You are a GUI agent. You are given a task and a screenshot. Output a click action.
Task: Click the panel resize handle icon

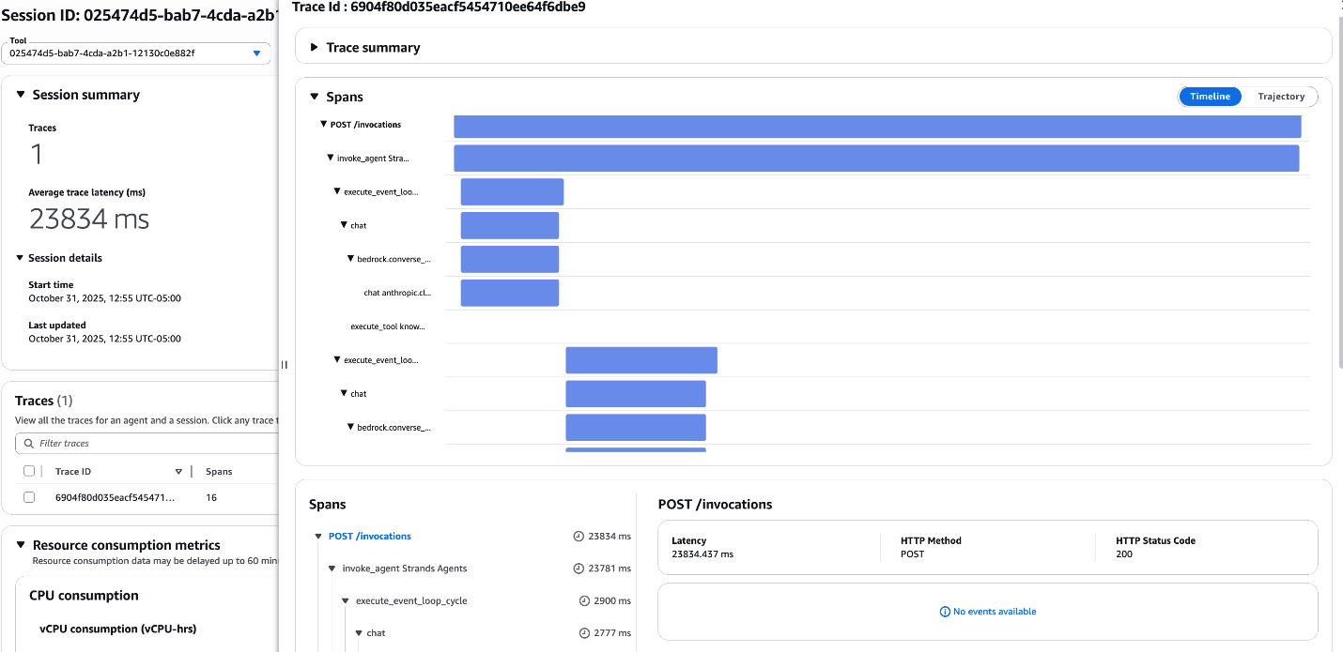point(284,365)
